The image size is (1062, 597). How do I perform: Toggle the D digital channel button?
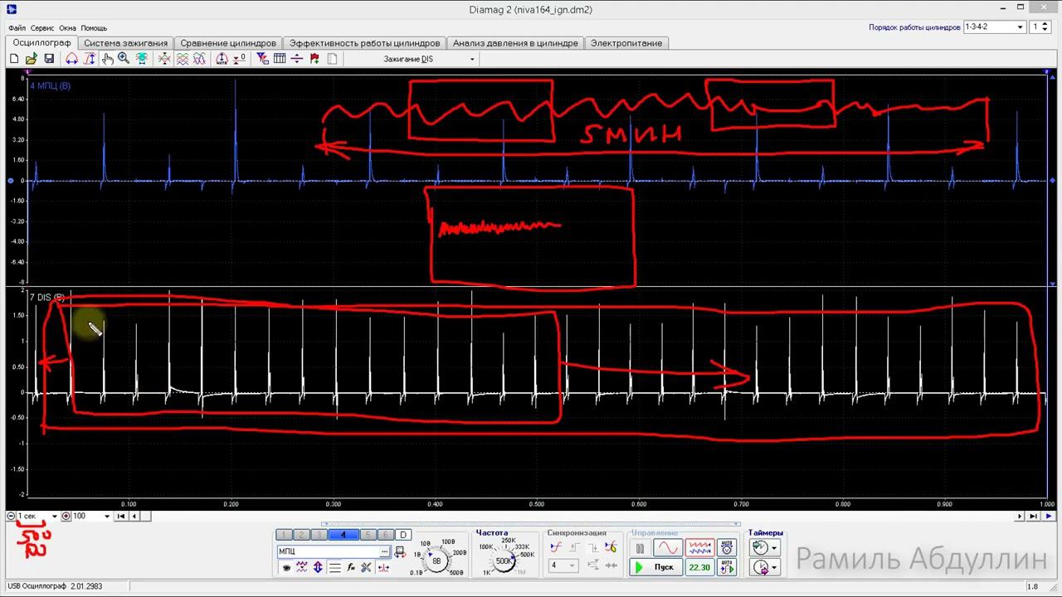click(x=403, y=535)
